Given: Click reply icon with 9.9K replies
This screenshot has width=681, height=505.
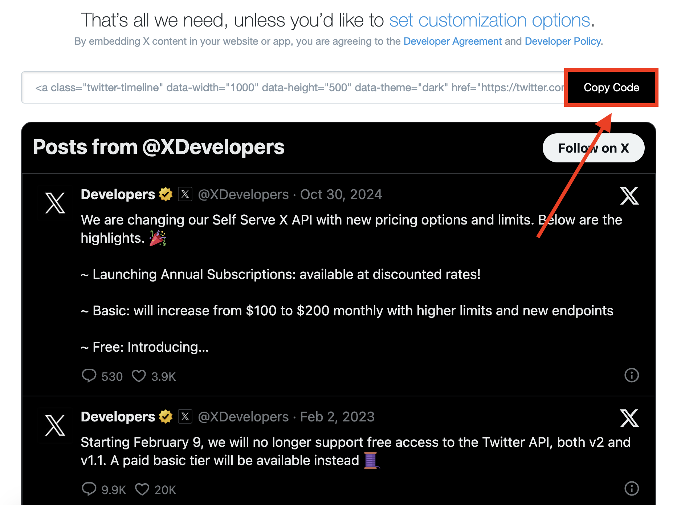Looking at the screenshot, I should pos(89,489).
